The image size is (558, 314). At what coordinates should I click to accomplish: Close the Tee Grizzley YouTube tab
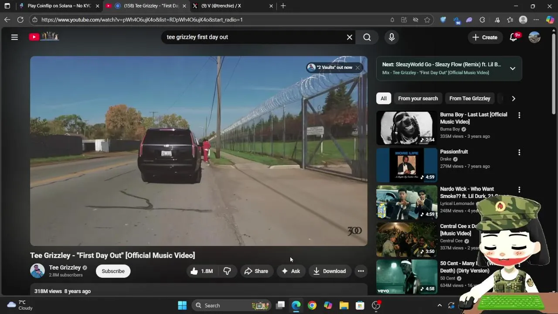184,6
